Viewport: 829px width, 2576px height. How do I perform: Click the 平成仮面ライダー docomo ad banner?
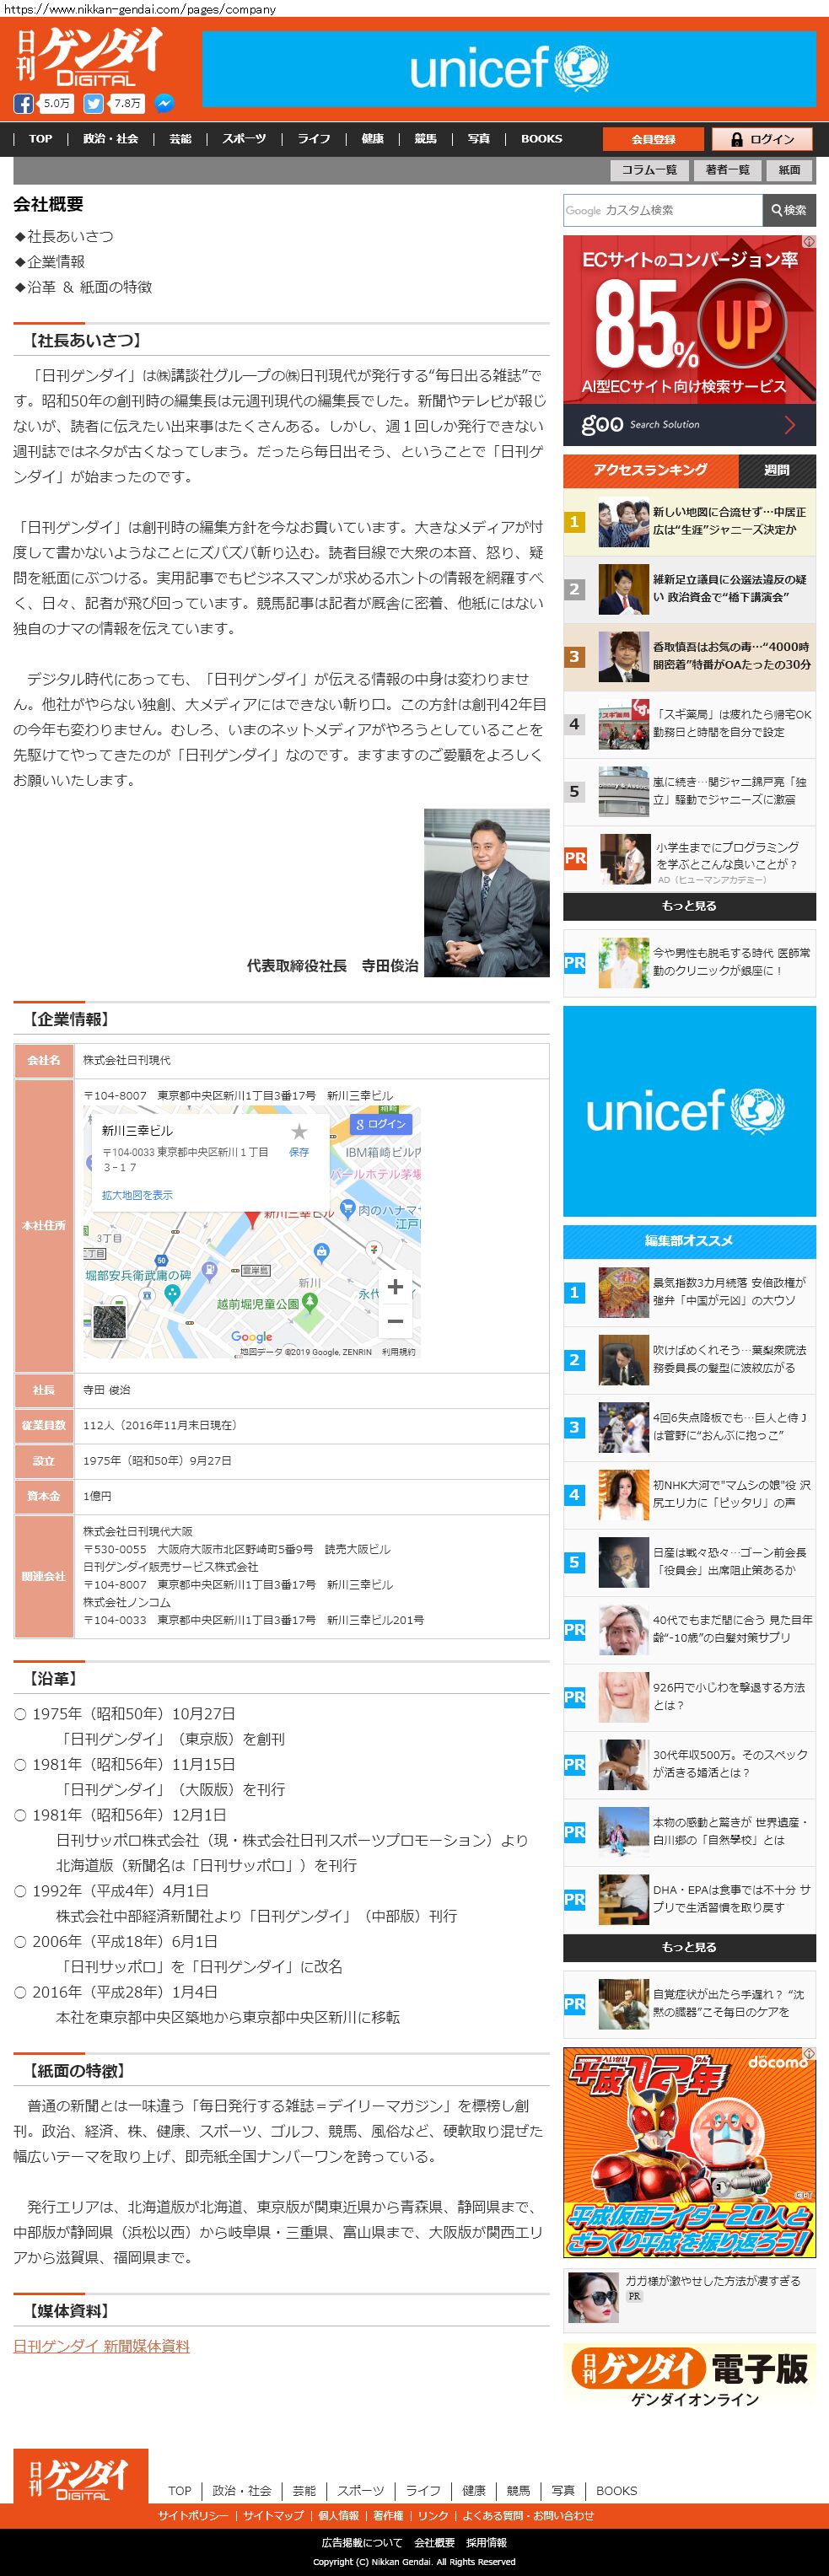[x=689, y=2153]
